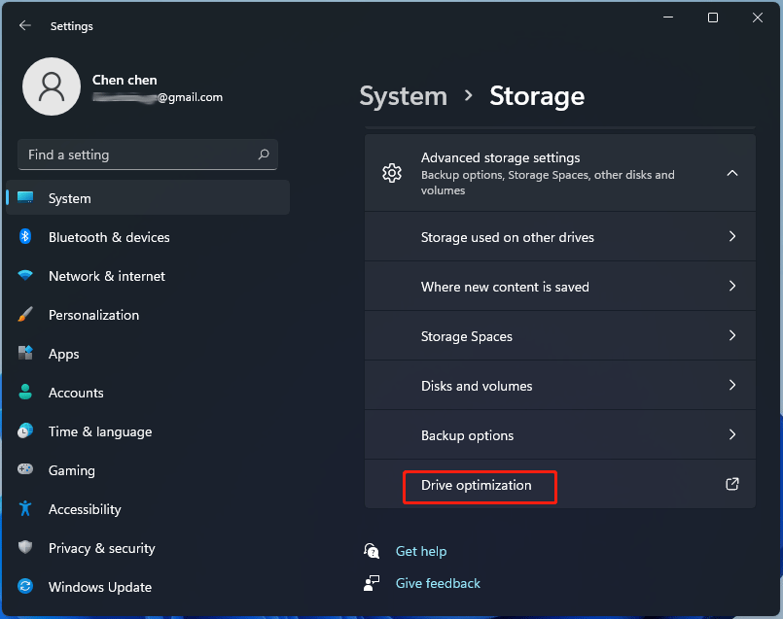This screenshot has height=619, width=783.
Task: Click the Storage page title
Action: [537, 96]
